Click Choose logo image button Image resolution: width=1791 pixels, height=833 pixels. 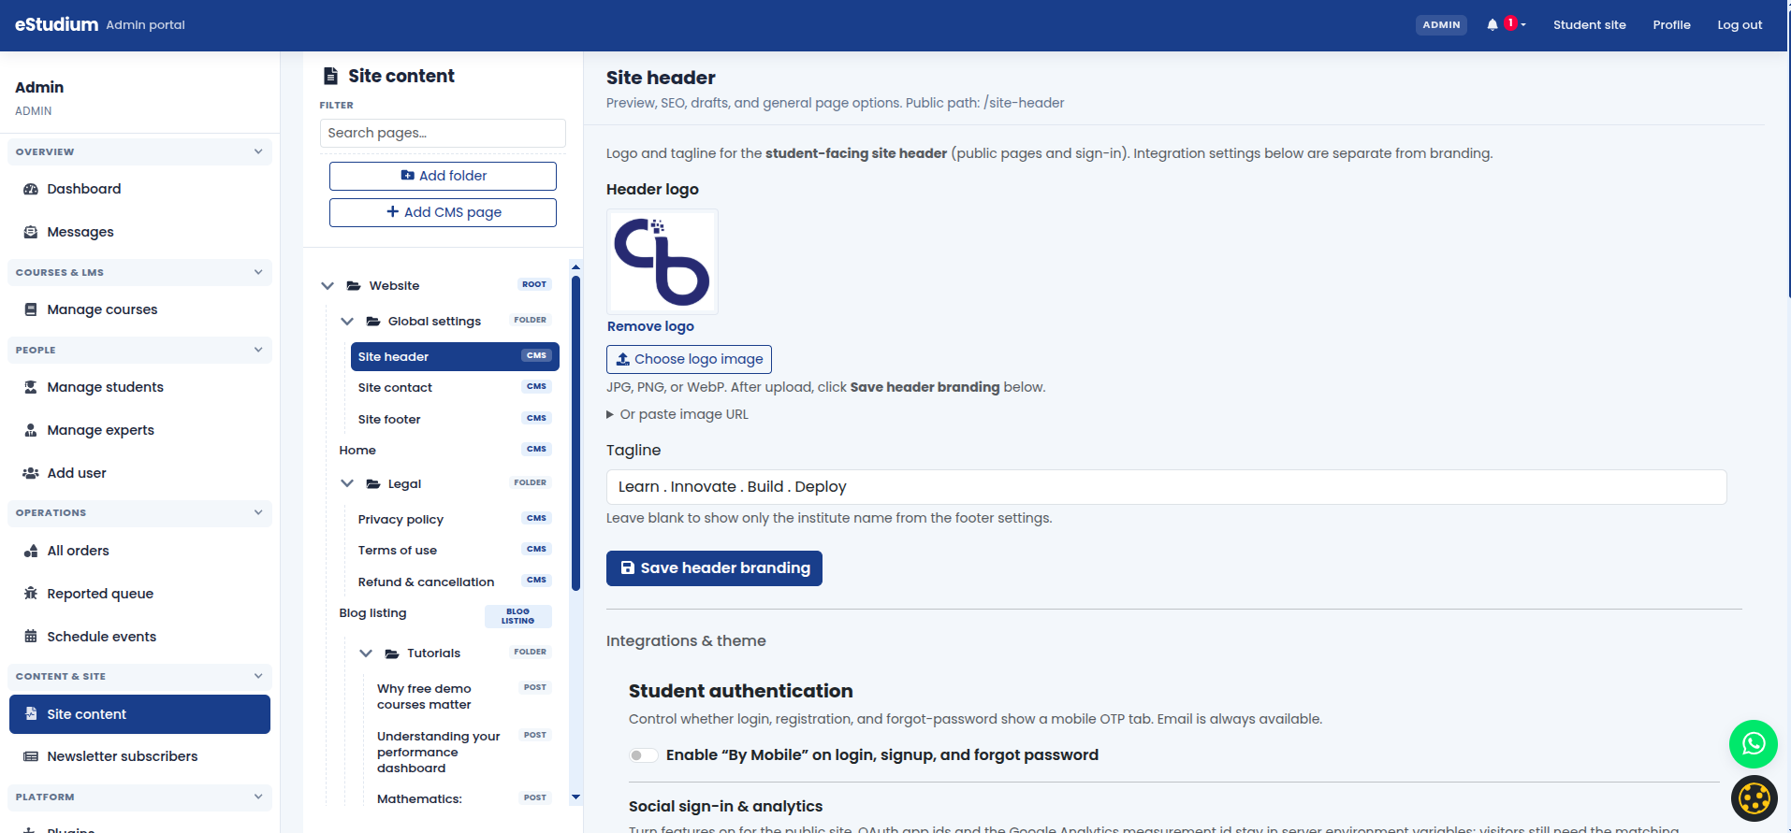(x=689, y=359)
